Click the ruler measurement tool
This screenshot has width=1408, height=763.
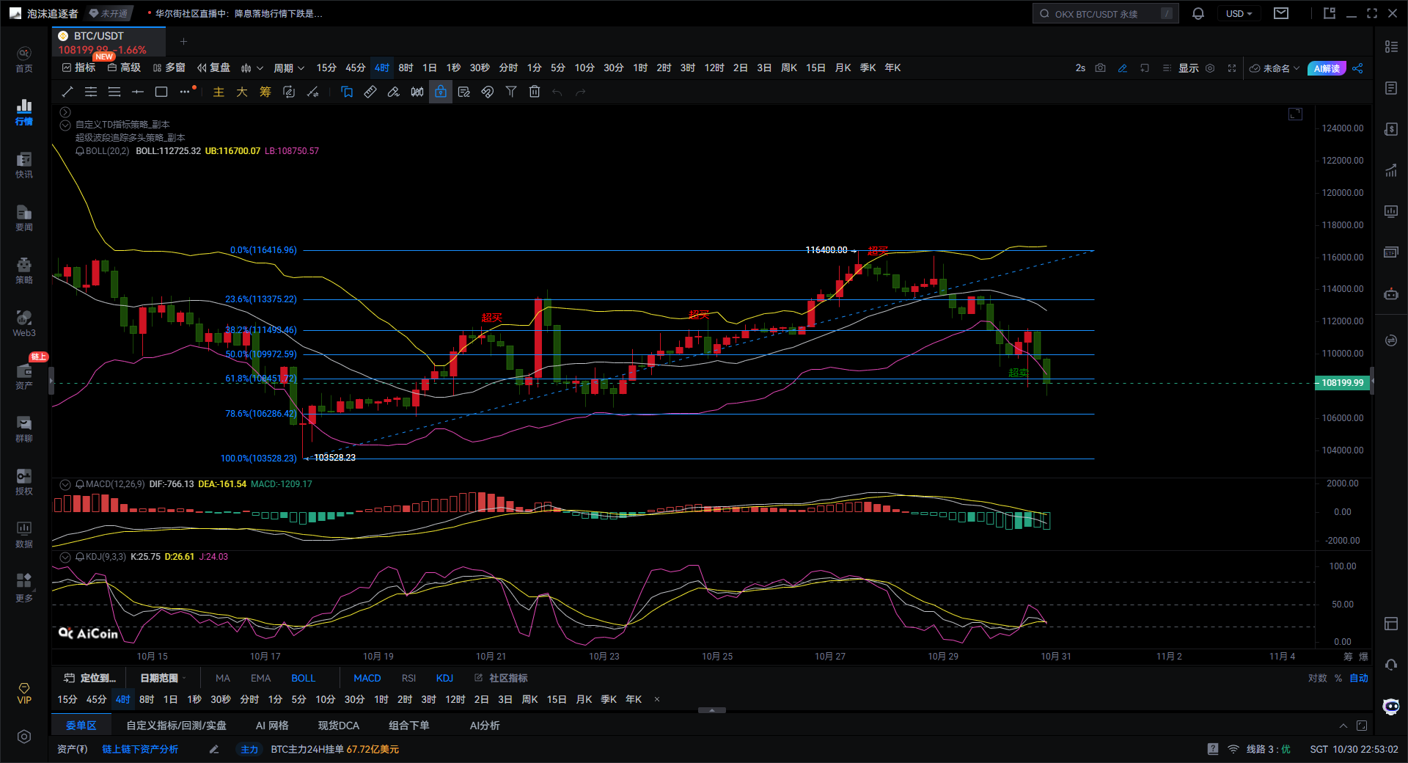coord(370,92)
